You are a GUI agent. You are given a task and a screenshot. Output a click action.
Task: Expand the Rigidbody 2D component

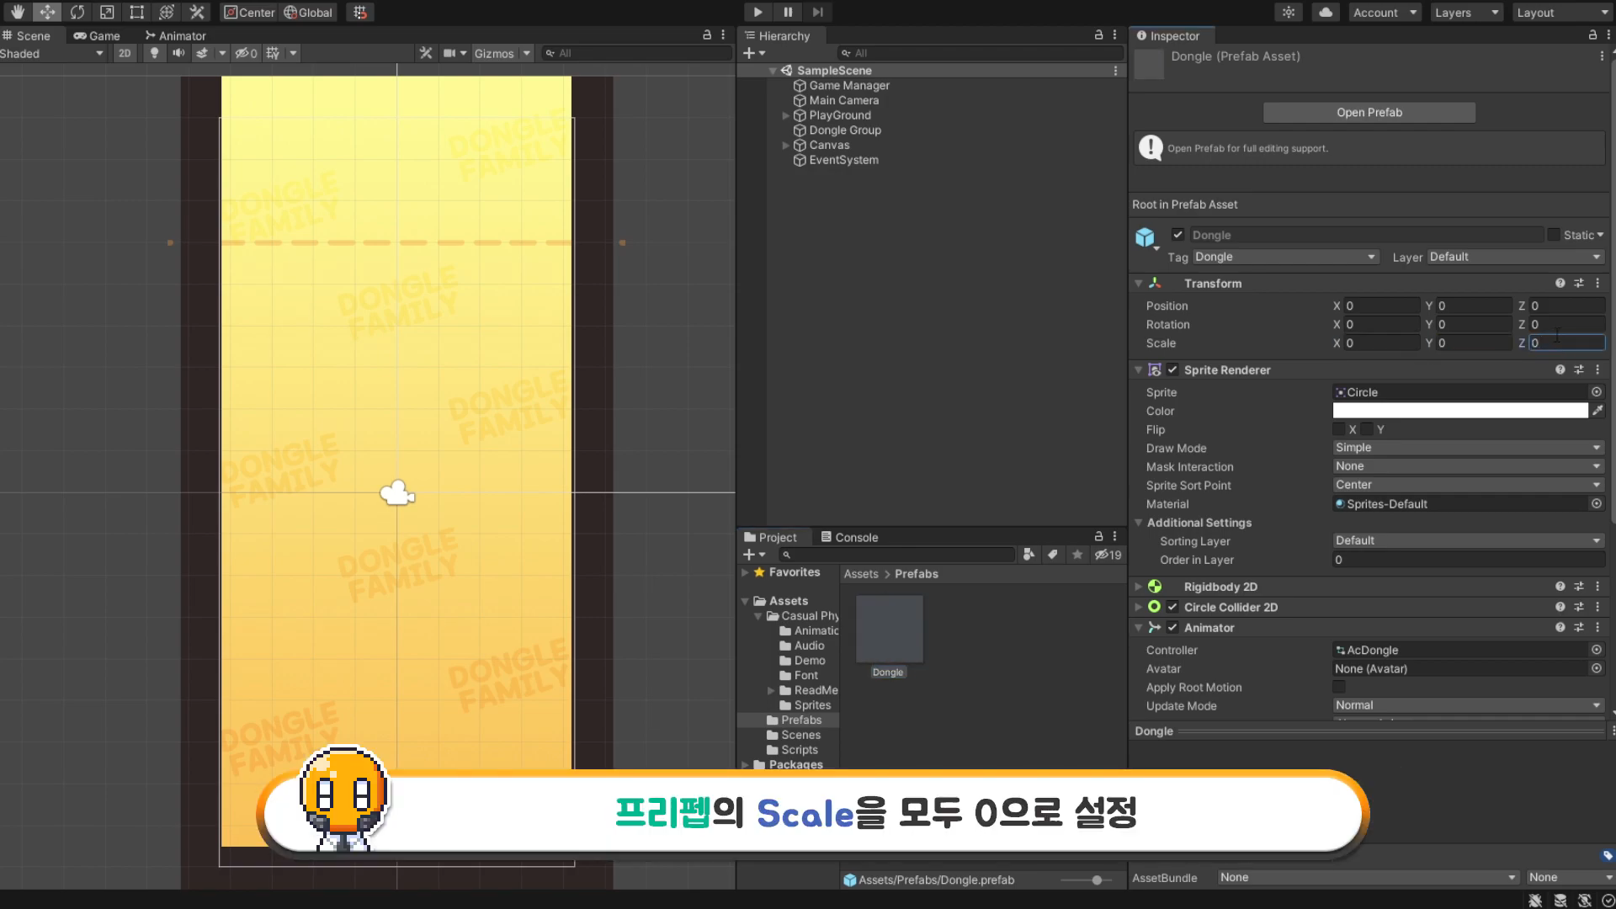click(x=1138, y=587)
